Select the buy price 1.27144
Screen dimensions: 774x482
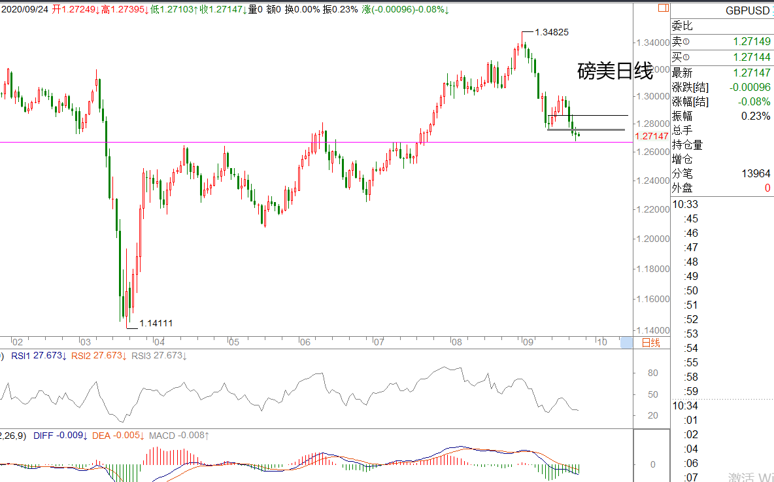752,58
